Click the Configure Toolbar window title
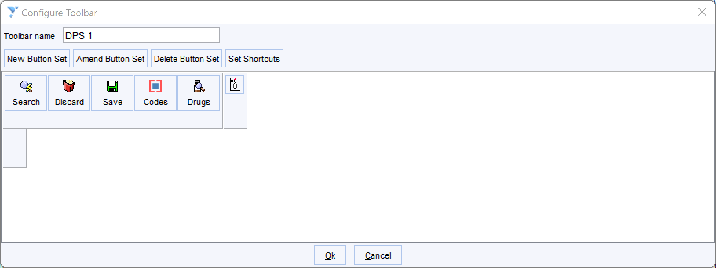This screenshot has height=268, width=716. [59, 13]
